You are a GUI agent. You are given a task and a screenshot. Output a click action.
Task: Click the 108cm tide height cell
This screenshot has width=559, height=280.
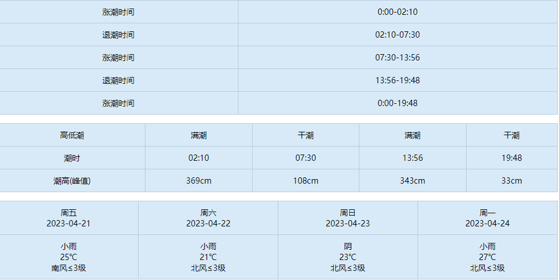[x=306, y=181]
